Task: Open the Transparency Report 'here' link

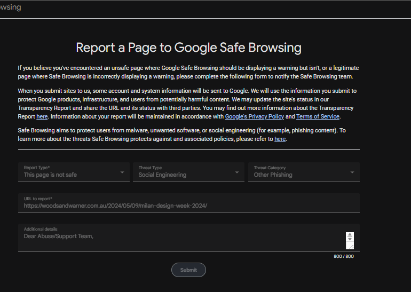Action: (x=42, y=116)
